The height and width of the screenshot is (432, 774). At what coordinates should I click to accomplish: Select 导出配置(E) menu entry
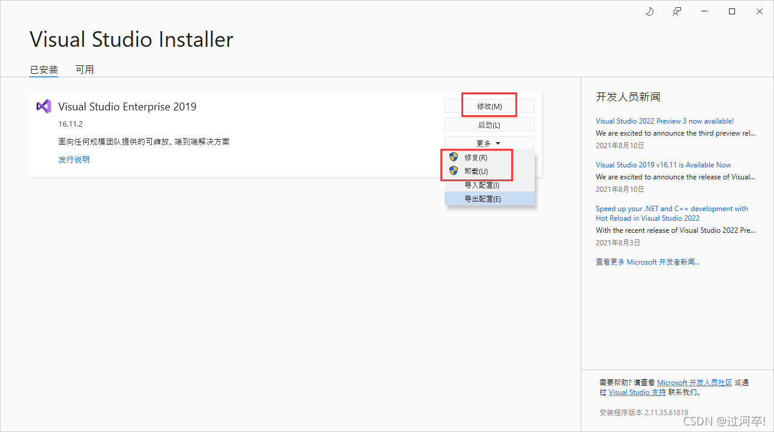click(x=490, y=199)
